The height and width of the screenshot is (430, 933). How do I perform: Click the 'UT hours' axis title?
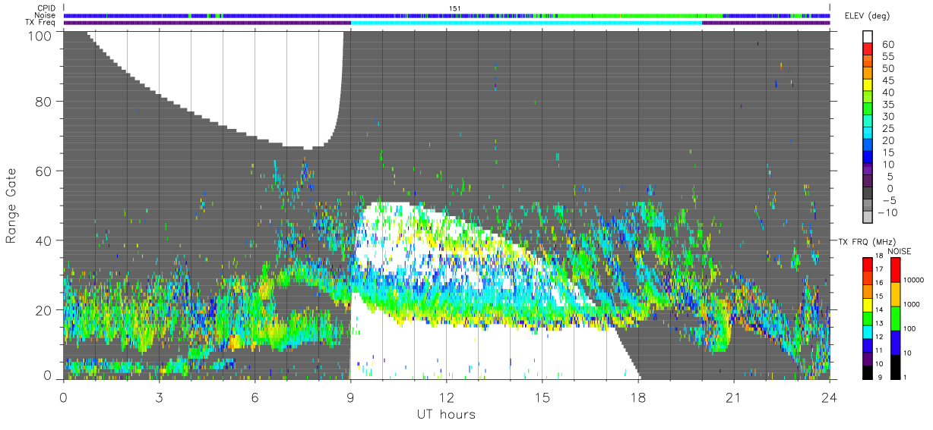446,414
